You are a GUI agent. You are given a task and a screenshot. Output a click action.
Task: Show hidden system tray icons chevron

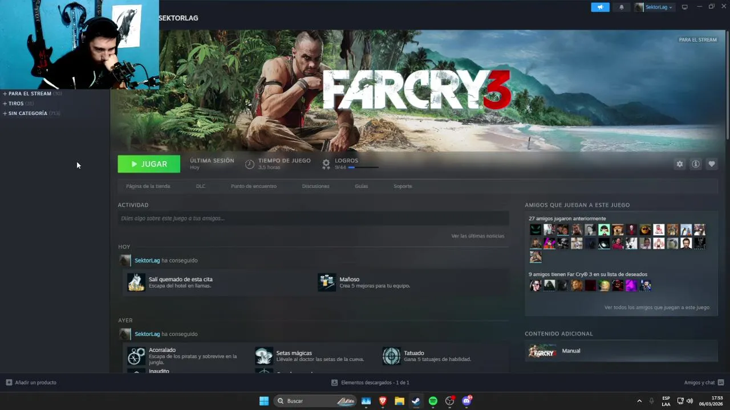point(639,401)
